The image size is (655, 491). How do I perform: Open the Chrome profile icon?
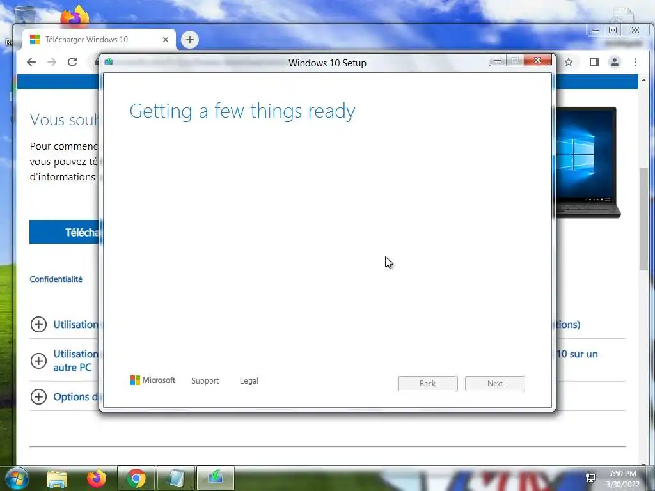click(615, 62)
